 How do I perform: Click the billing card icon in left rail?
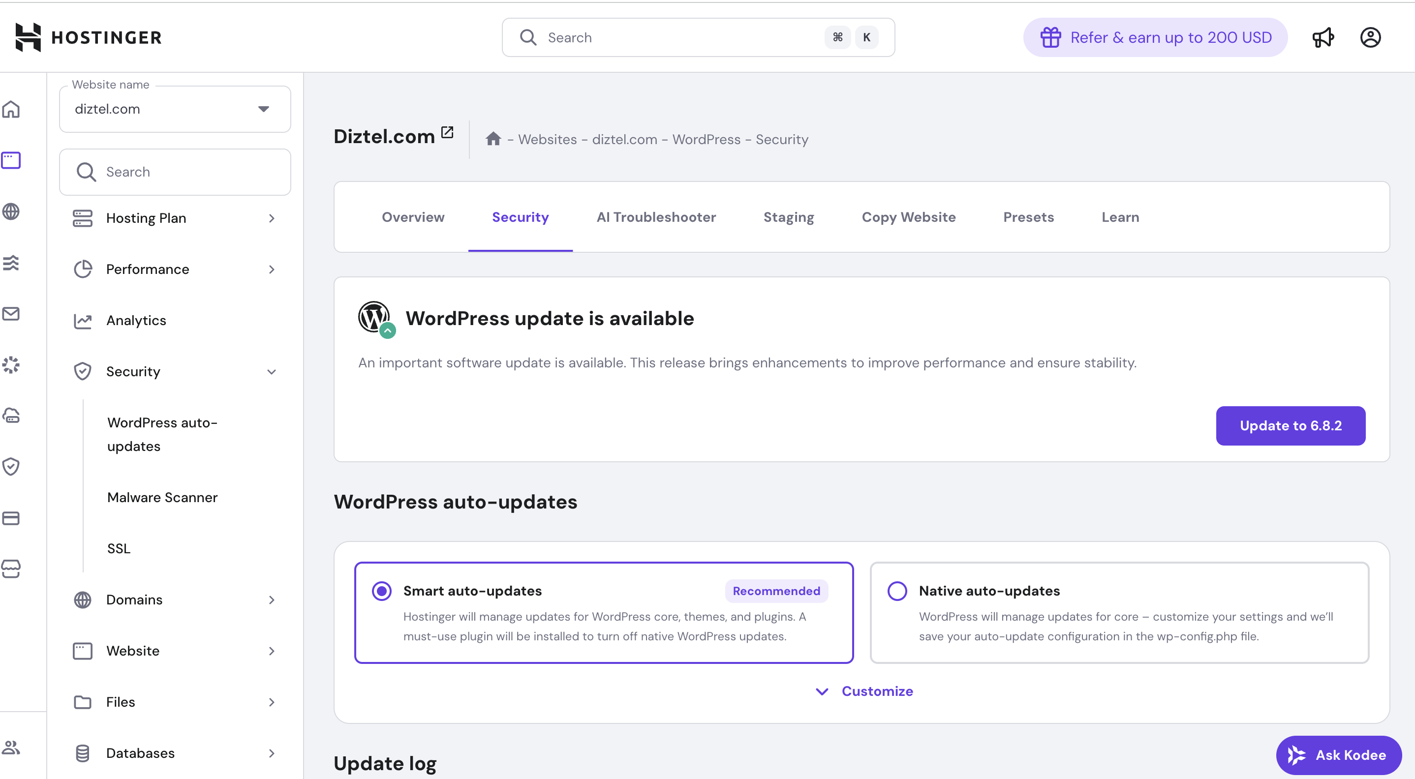[x=11, y=518]
